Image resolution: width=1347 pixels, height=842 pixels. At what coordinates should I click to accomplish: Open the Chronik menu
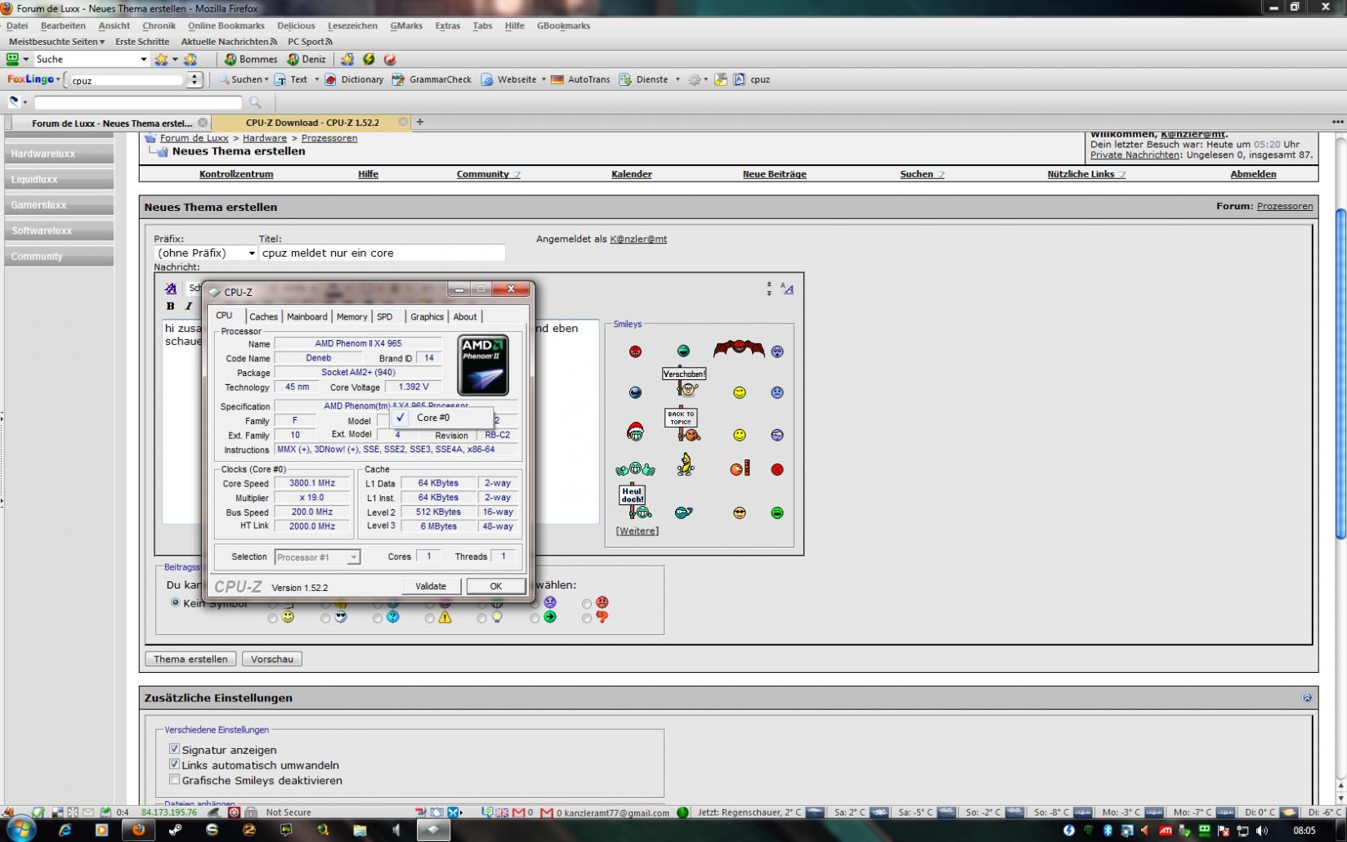pyautogui.click(x=159, y=25)
